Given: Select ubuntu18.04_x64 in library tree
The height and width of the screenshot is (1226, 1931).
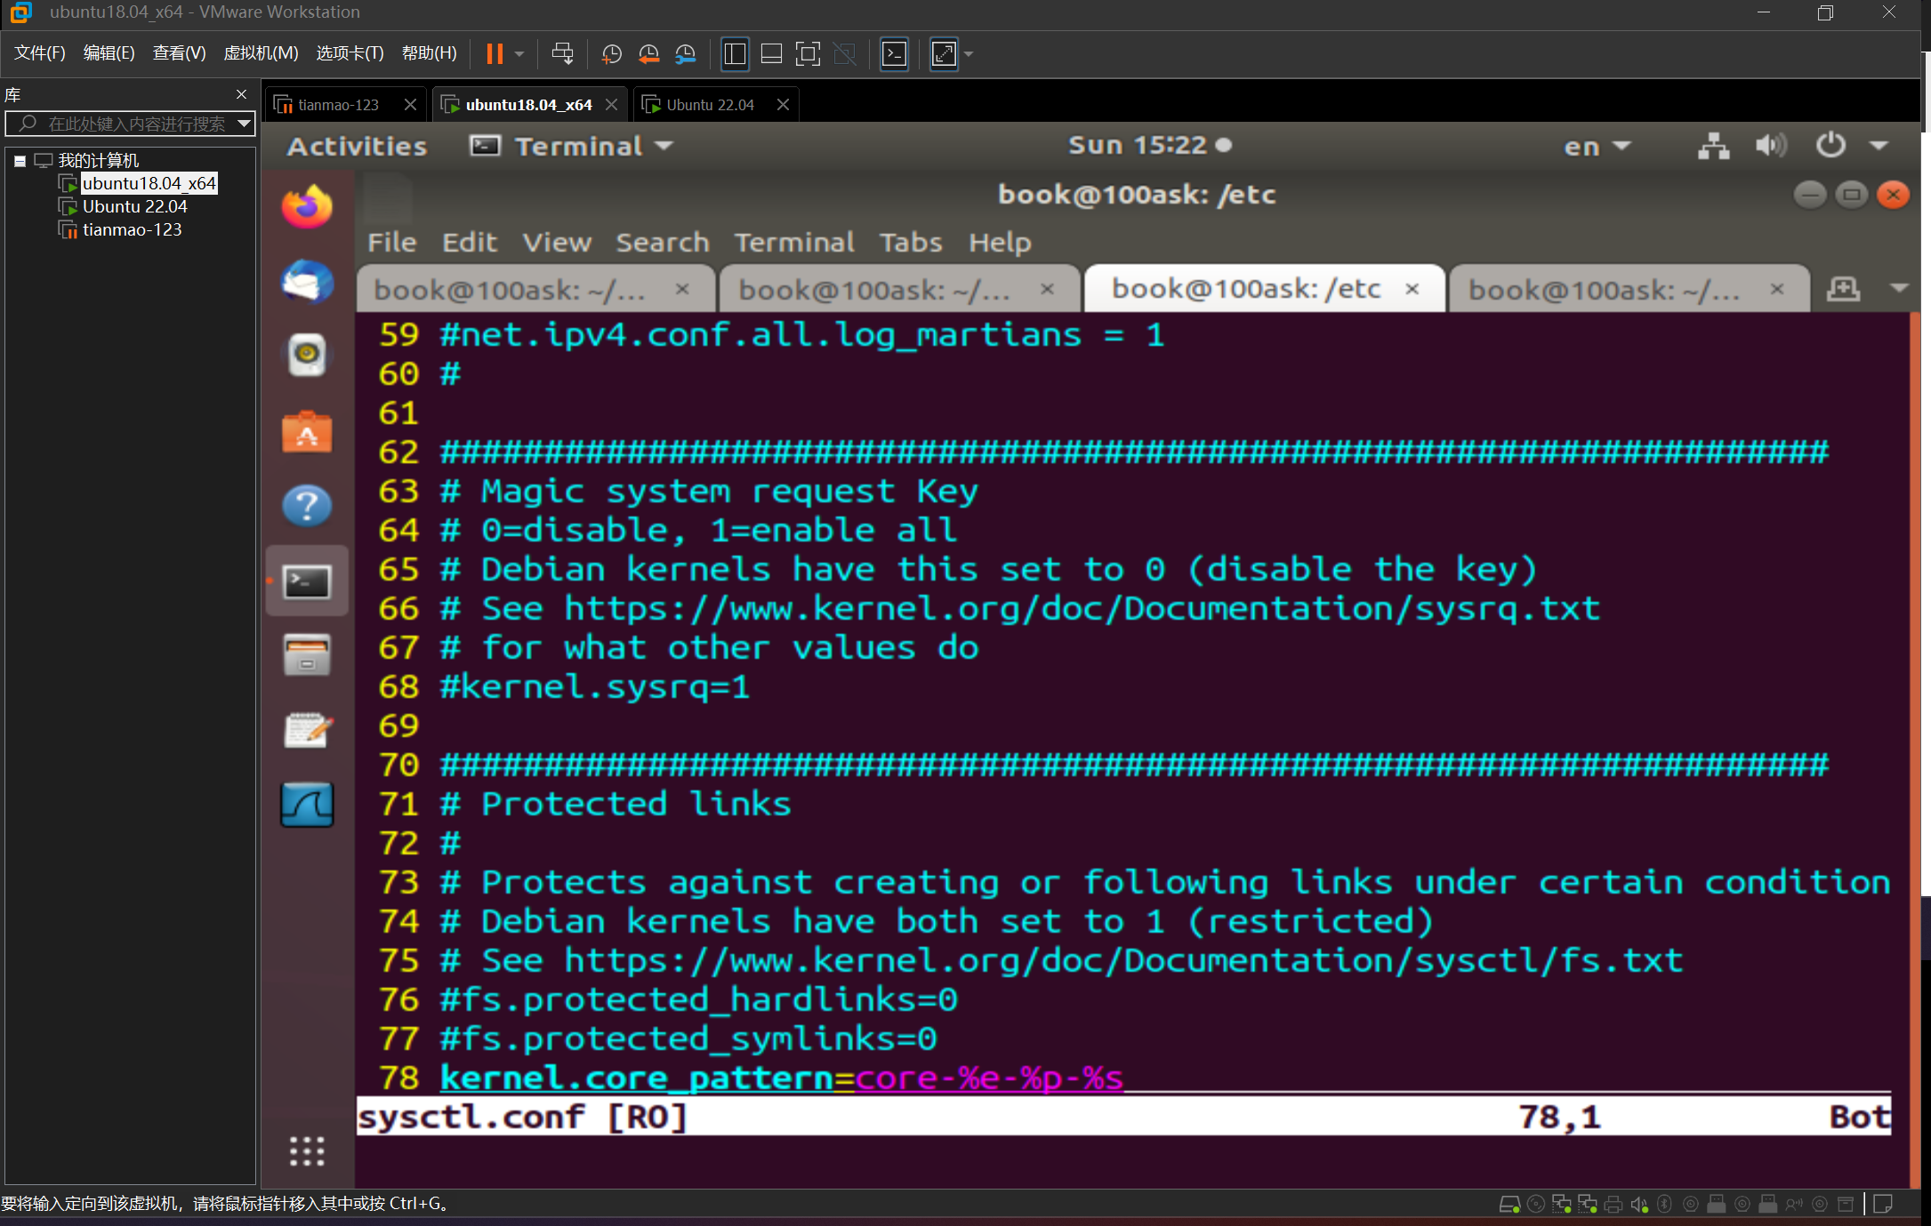Looking at the screenshot, I should pyautogui.click(x=149, y=183).
